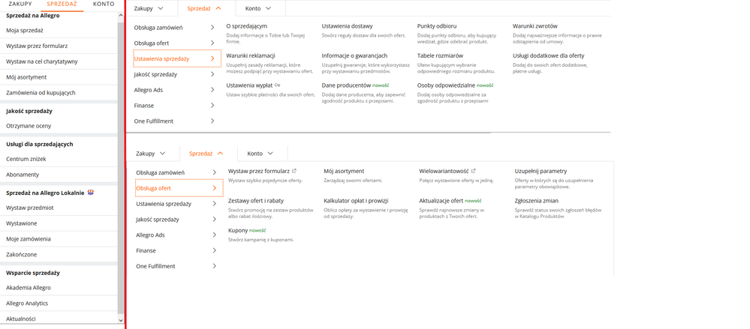Expand One Fulfillment in the lower menu
This screenshot has width=750, height=329.
176,266
